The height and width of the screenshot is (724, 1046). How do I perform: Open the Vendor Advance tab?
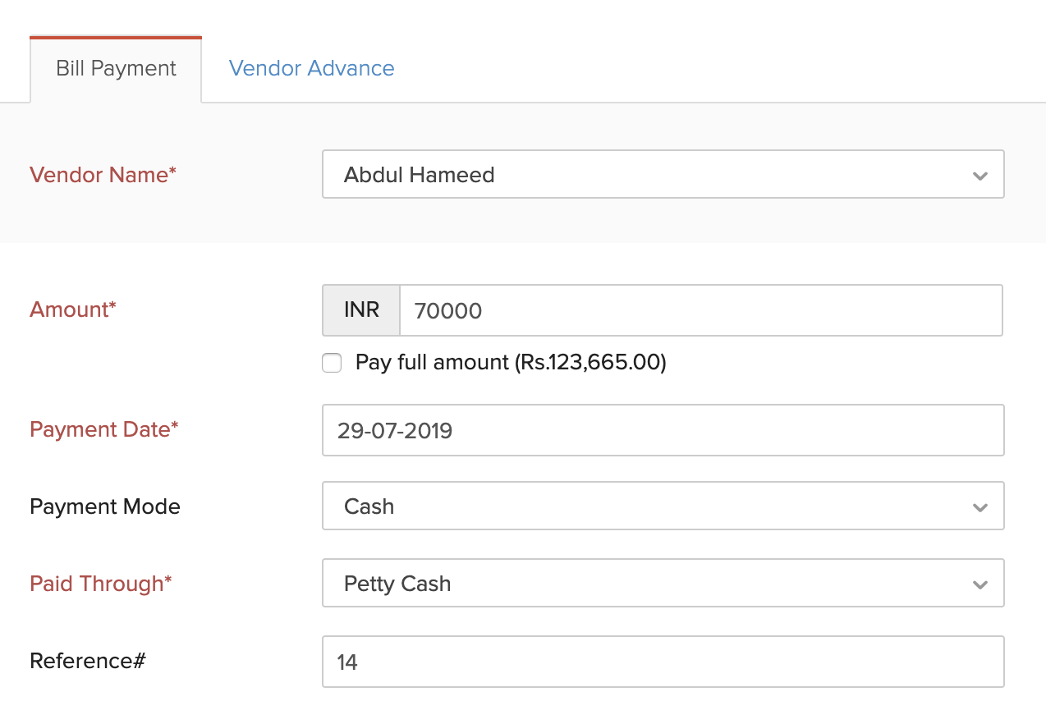click(x=311, y=68)
